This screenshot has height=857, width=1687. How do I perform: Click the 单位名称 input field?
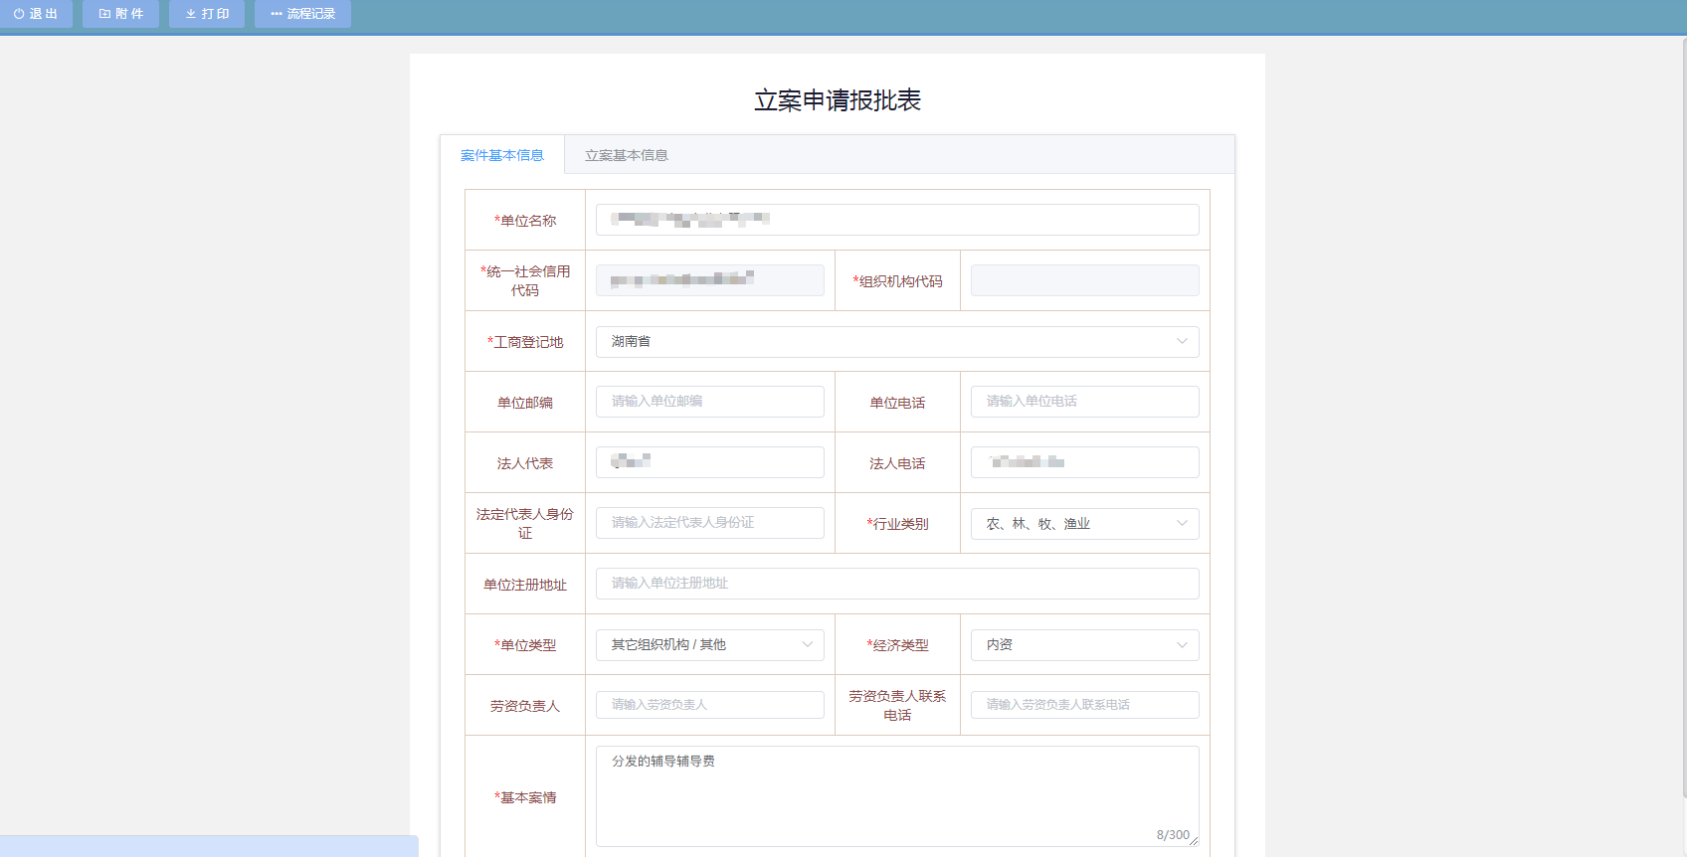point(897,220)
